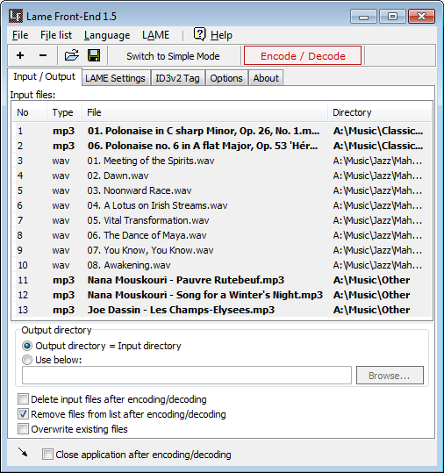
Task: Click Switch to Simple Mode
Action: pyautogui.click(x=173, y=56)
